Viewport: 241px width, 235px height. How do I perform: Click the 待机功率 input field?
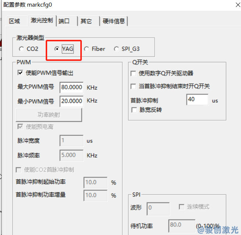182,226
